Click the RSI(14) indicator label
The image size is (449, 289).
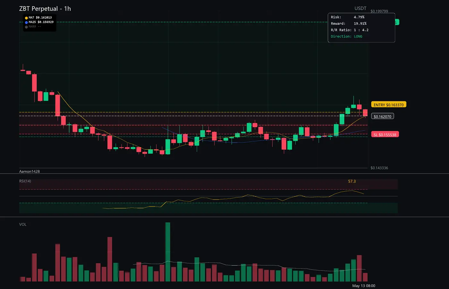point(25,181)
